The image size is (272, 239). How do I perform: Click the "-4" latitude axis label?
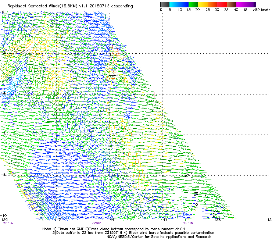tap(3, 93)
